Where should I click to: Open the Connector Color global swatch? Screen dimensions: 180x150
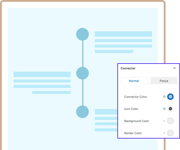[170, 97]
